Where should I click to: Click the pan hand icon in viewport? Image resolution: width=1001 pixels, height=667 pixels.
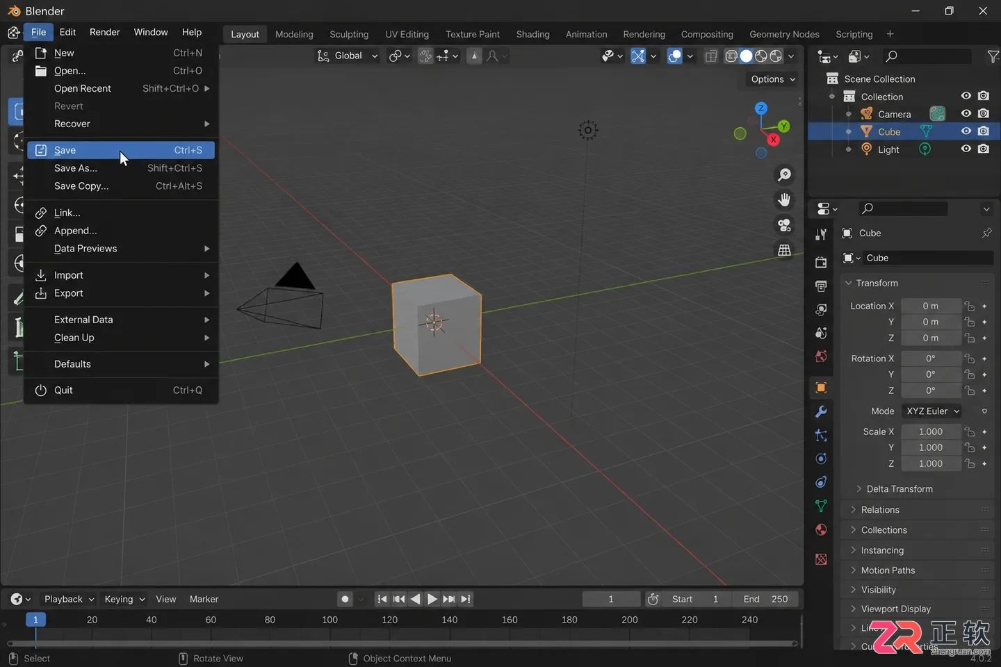pos(784,200)
